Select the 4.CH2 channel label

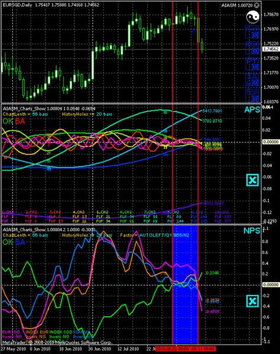[79, 212]
